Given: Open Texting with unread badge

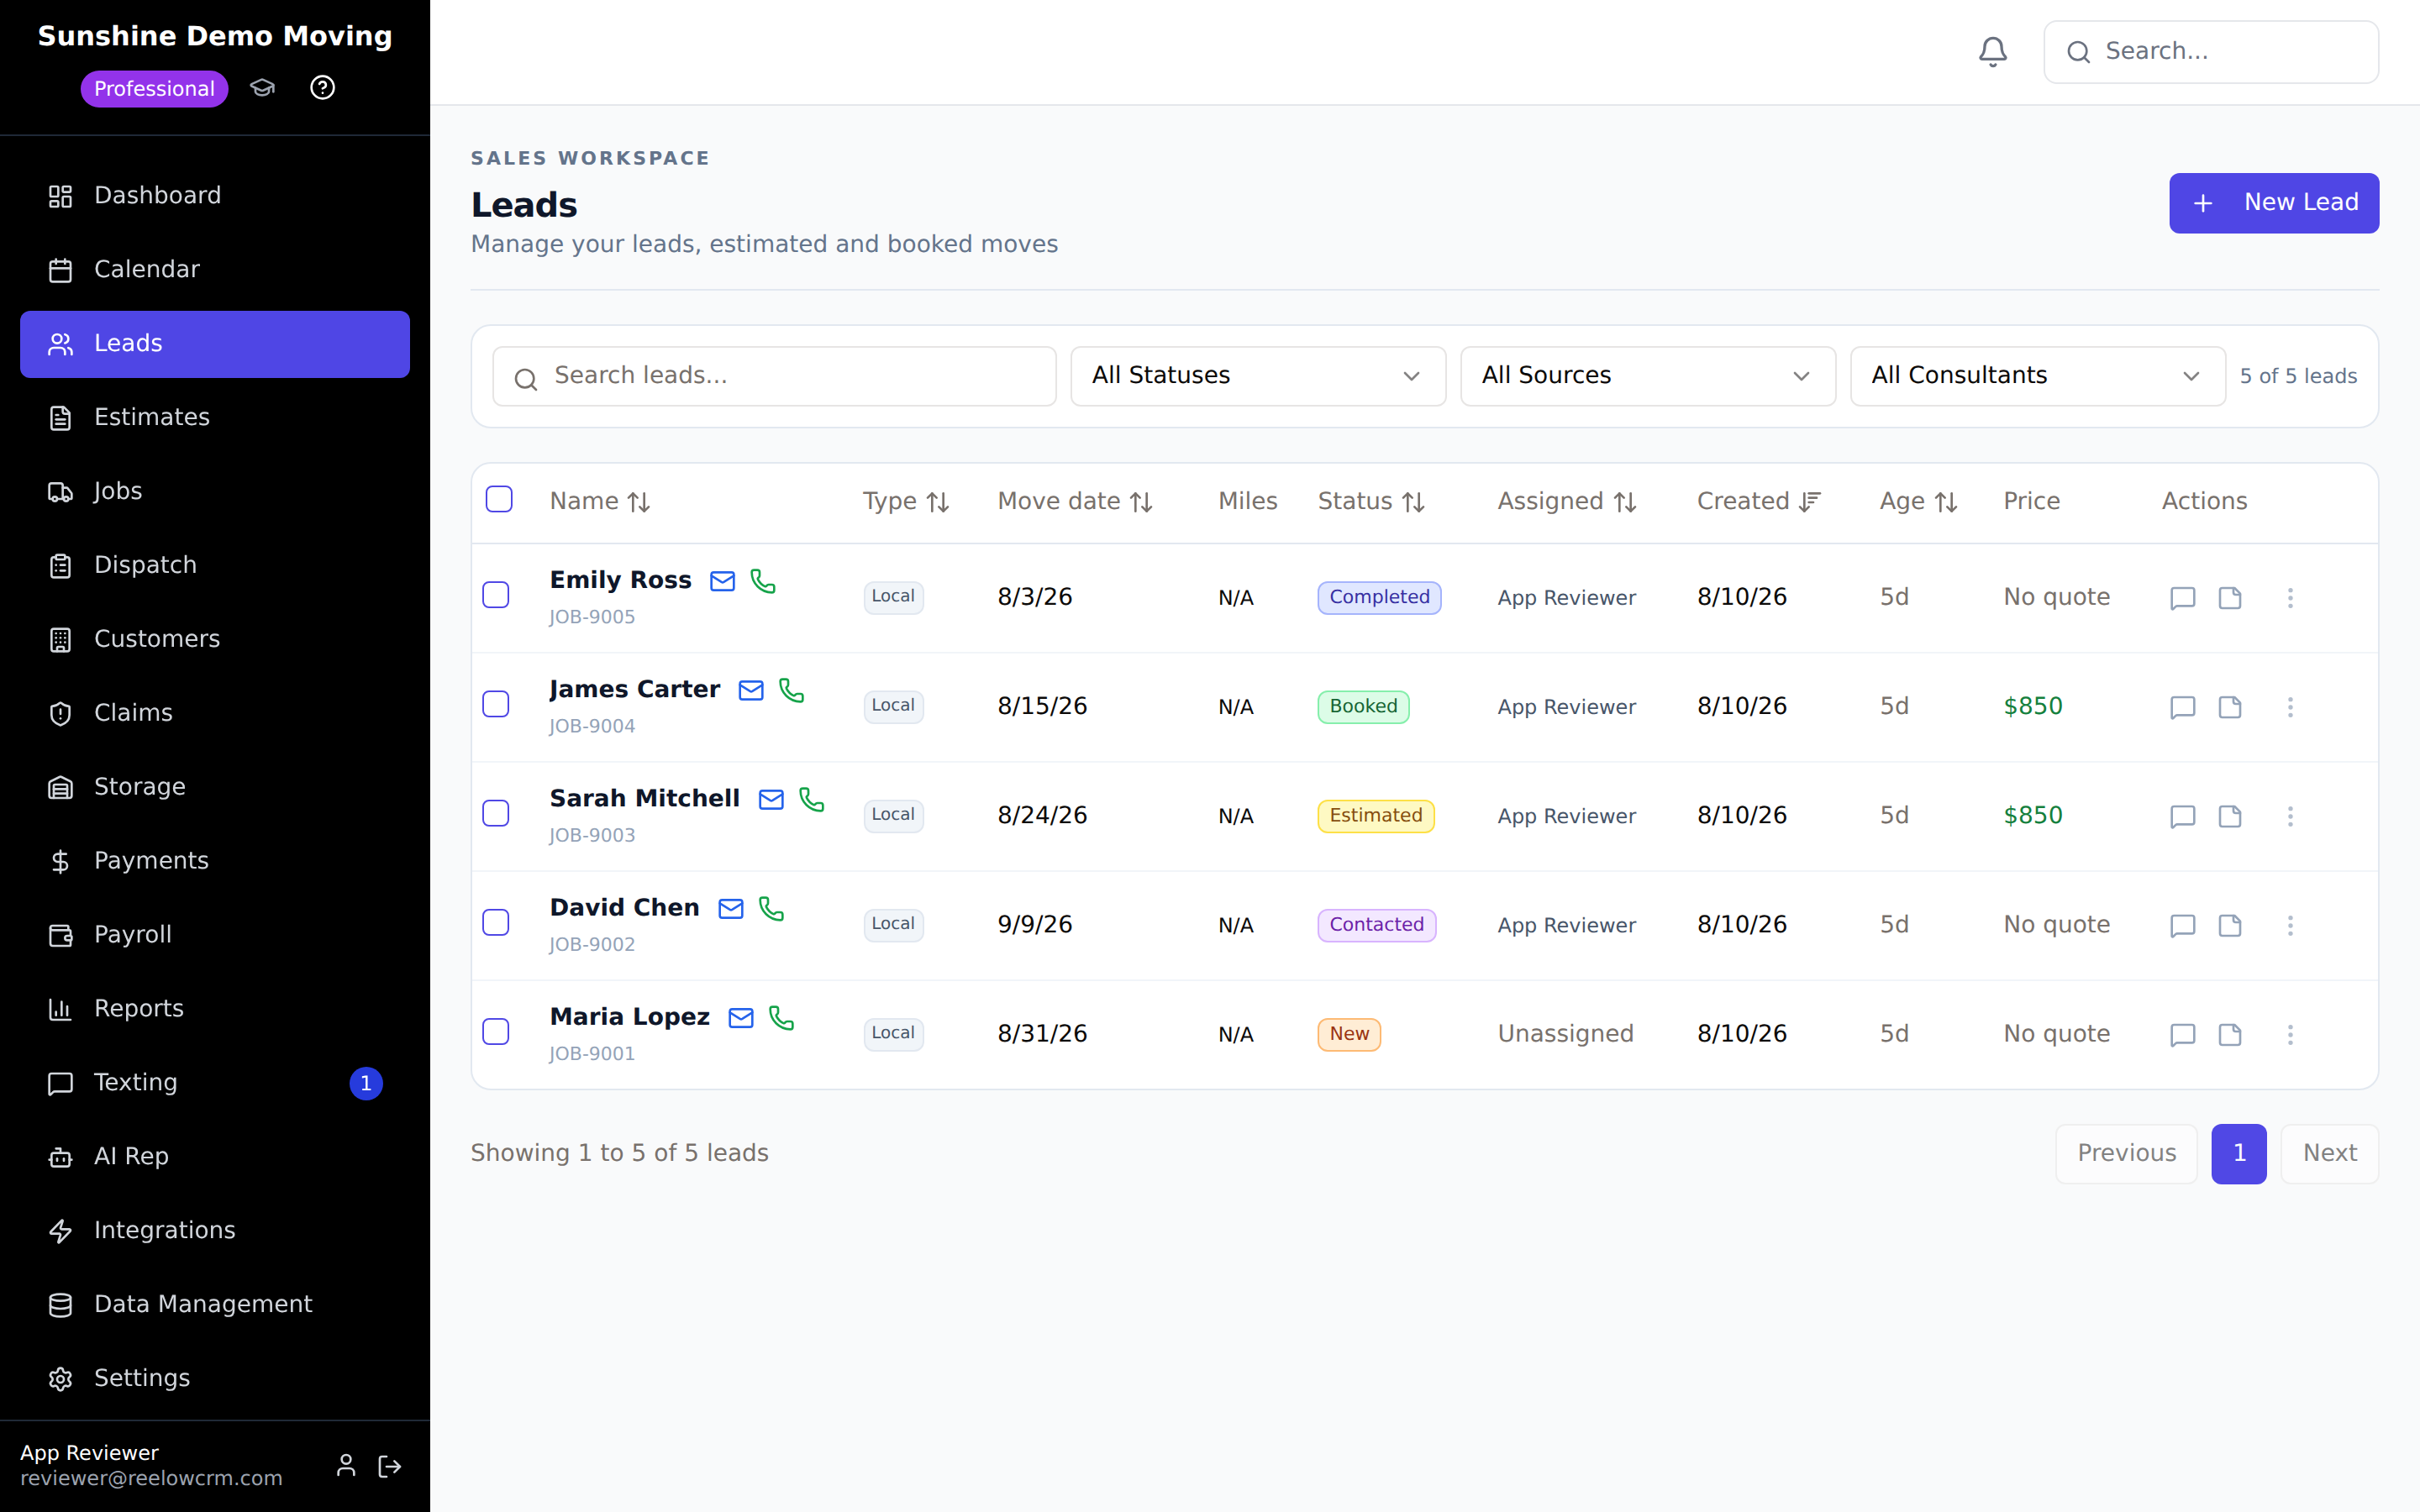Looking at the screenshot, I should [215, 1083].
